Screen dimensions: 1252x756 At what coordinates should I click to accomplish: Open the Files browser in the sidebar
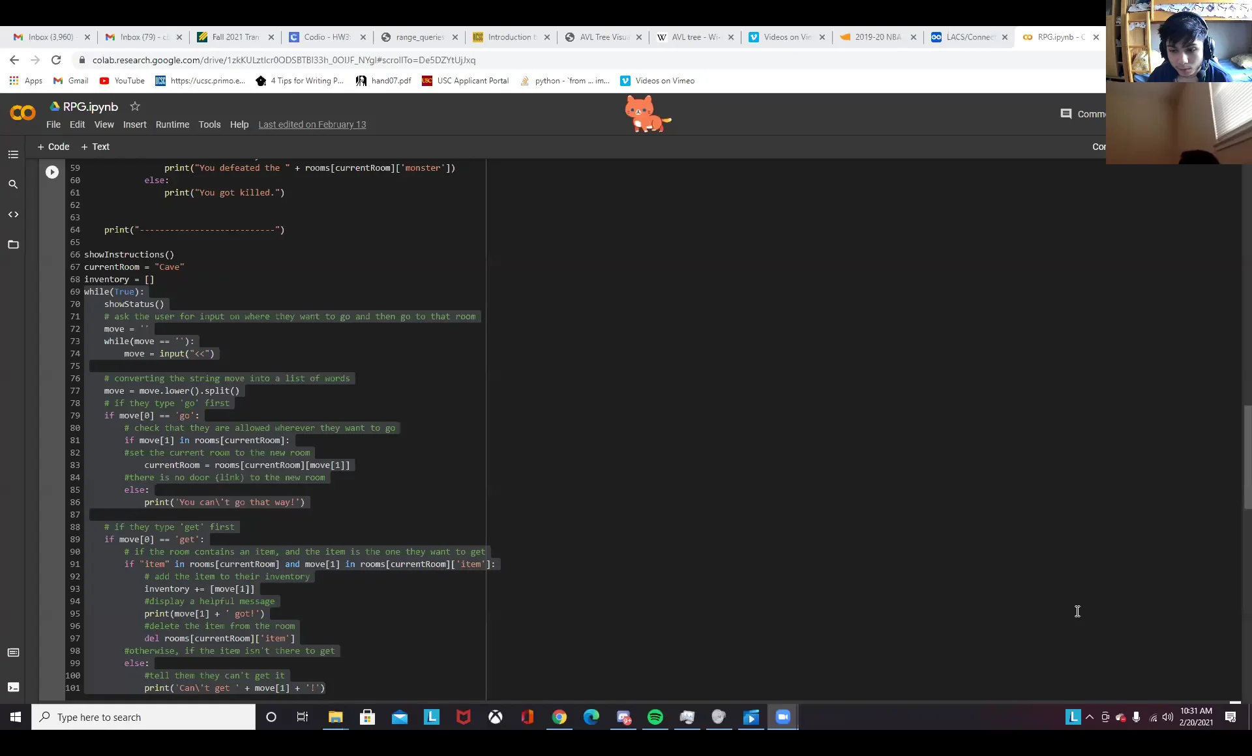[13, 244]
